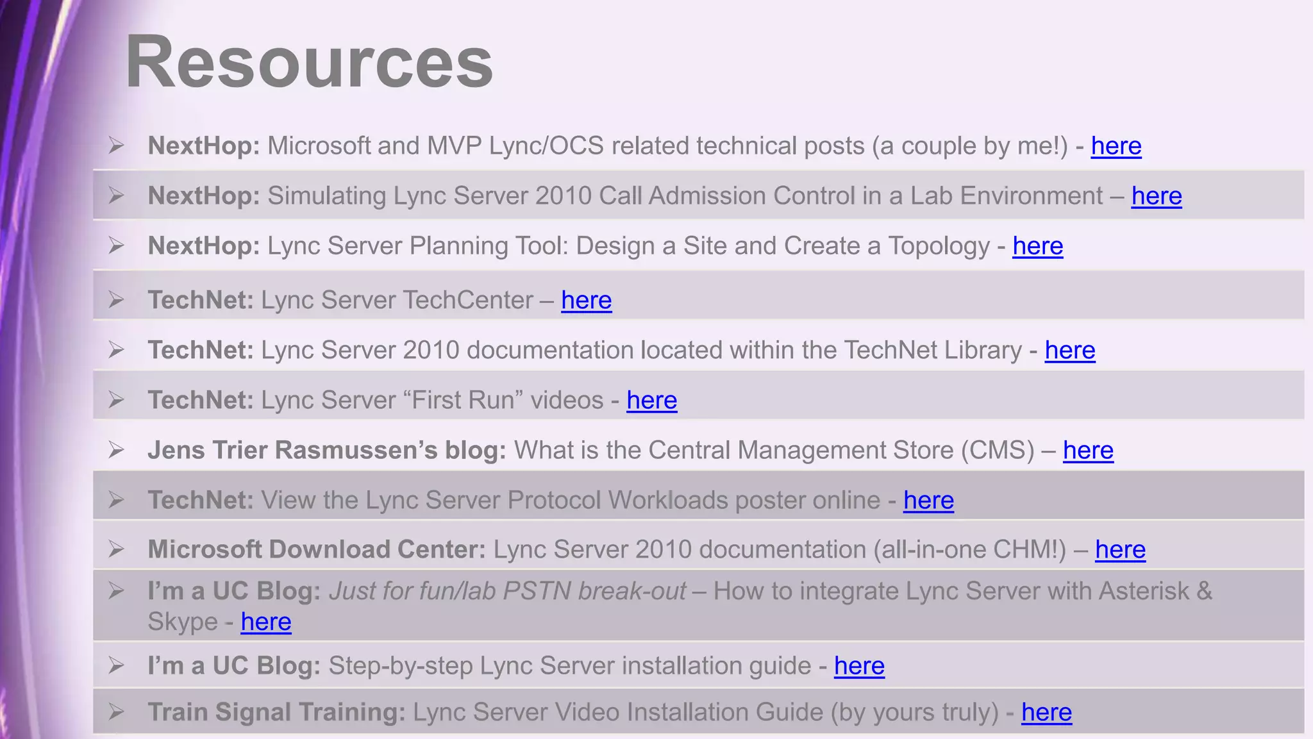Click arrow bullet beside Train Signal Training
The height and width of the screenshot is (739, 1313).
point(116,711)
